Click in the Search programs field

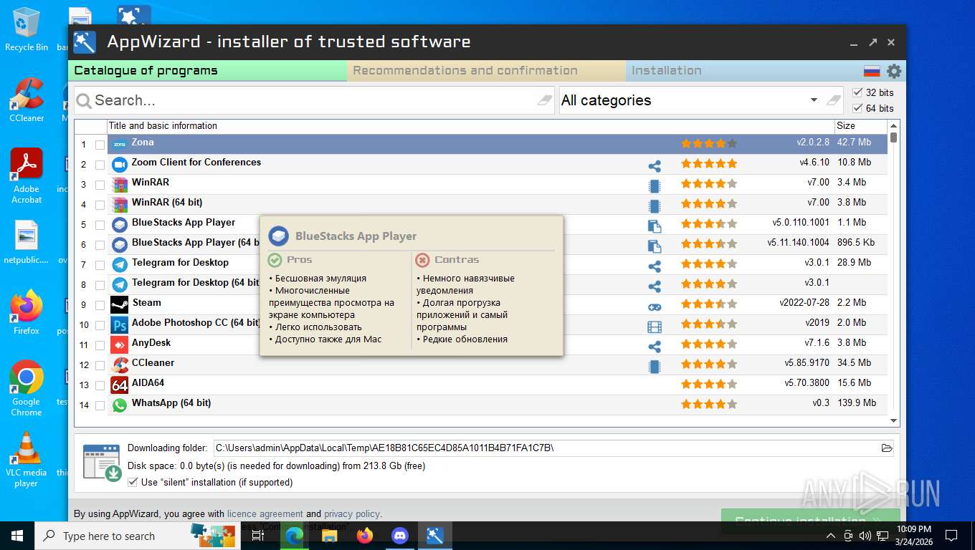[315, 100]
